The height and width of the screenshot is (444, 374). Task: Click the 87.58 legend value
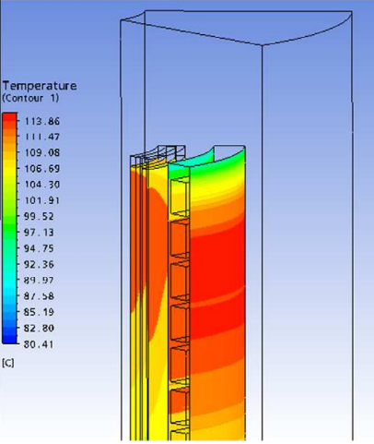(39, 296)
